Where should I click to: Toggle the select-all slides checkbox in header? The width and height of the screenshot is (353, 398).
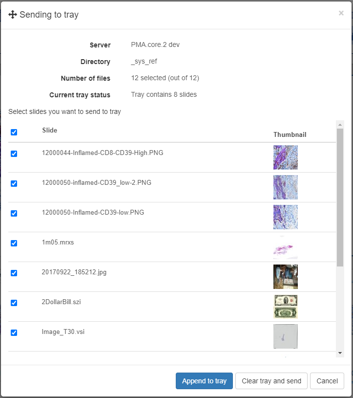point(14,132)
